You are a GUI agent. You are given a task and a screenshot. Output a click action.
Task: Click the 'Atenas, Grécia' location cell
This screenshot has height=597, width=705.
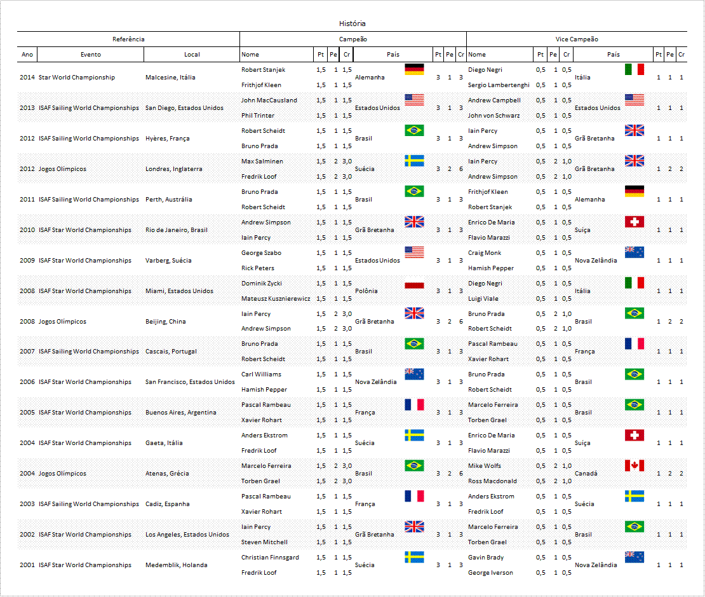coord(167,474)
